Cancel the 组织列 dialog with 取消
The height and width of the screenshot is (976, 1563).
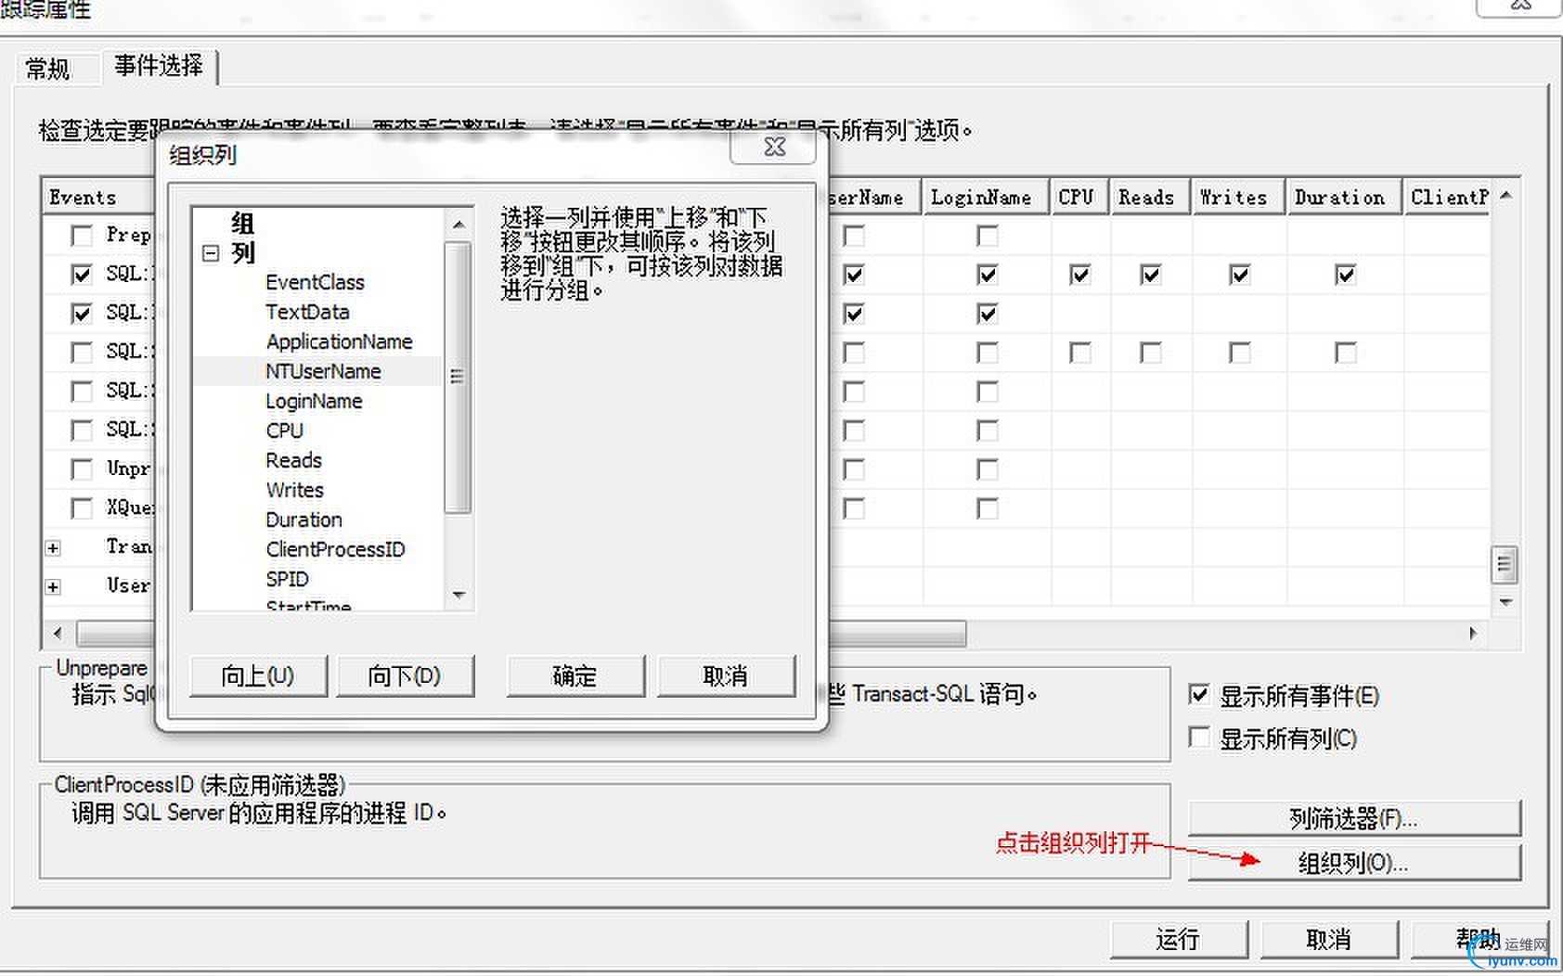[x=726, y=675]
